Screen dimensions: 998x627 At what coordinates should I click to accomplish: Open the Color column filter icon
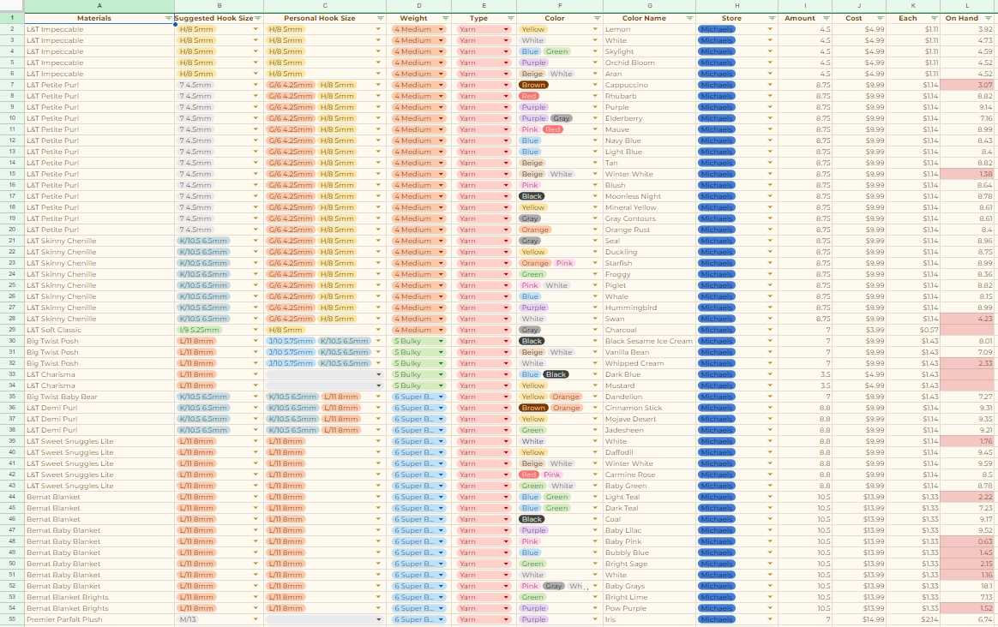click(597, 18)
